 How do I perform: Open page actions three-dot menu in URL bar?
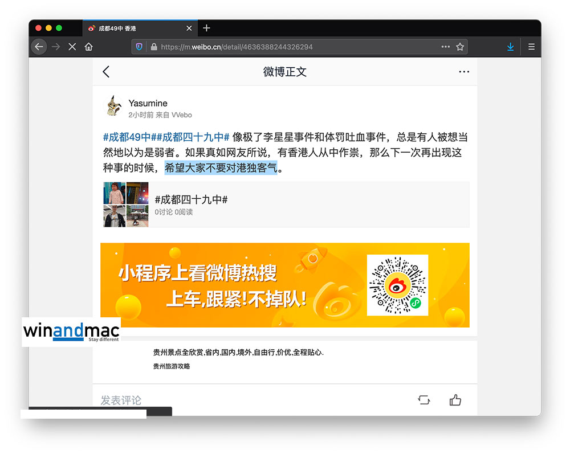445,47
